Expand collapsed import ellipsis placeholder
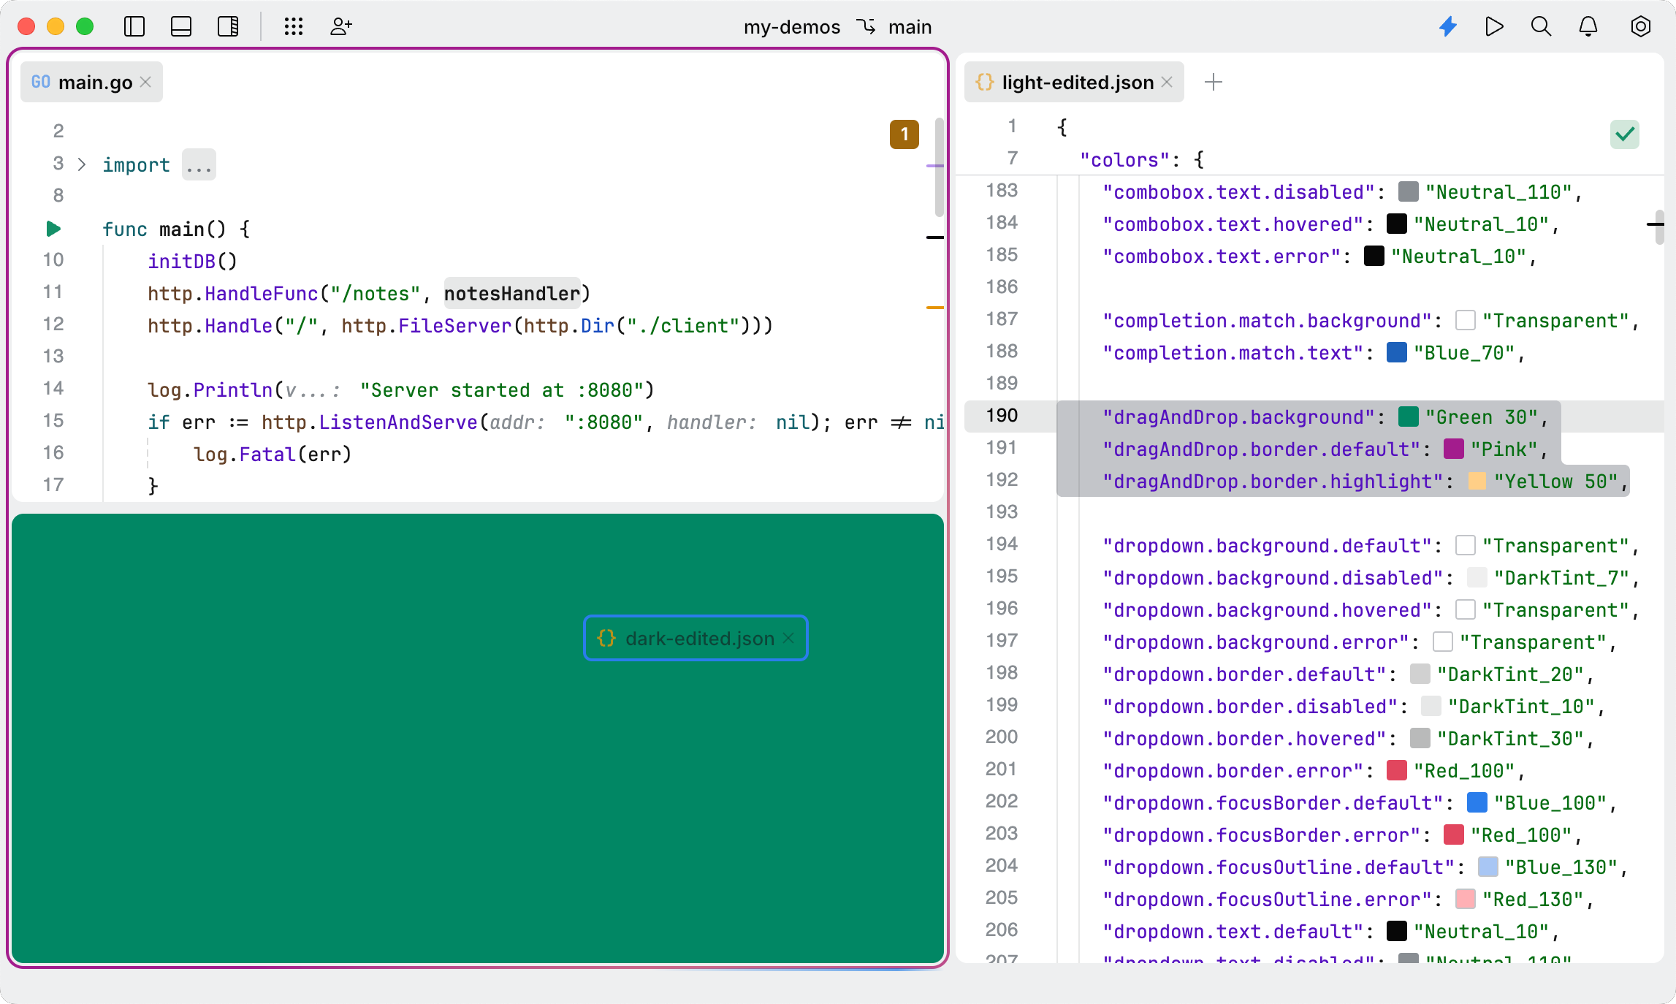 pyautogui.click(x=199, y=165)
